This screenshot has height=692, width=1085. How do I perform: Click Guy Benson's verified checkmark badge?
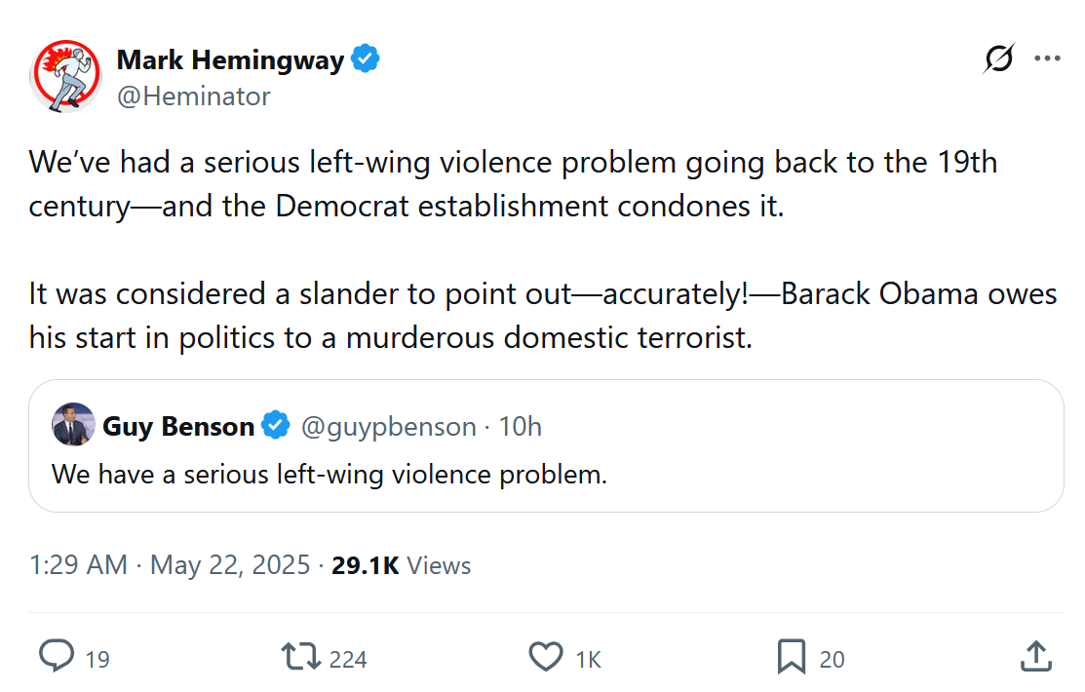pyautogui.click(x=277, y=426)
